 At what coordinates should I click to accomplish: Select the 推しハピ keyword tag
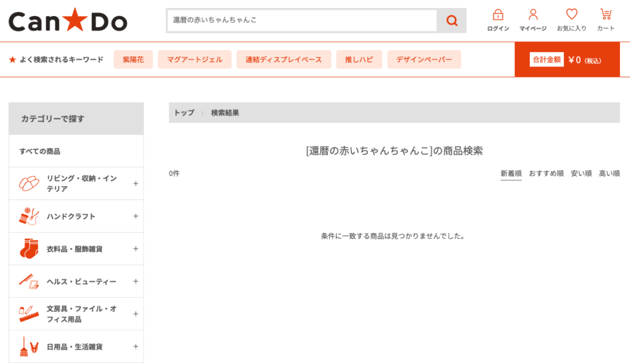coord(359,60)
